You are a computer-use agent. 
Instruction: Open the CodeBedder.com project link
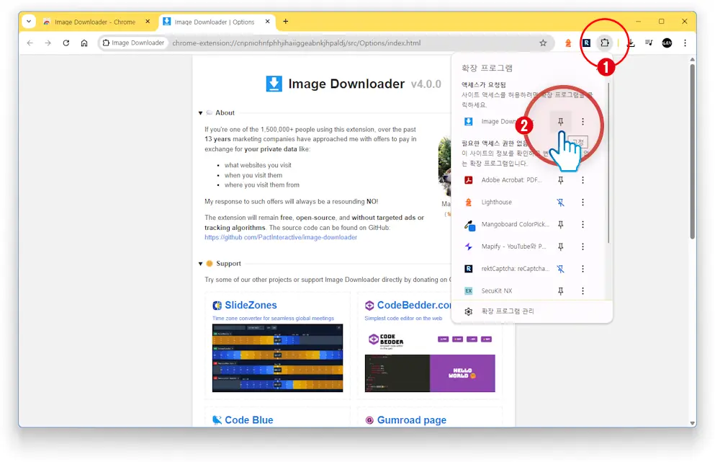tap(414, 305)
